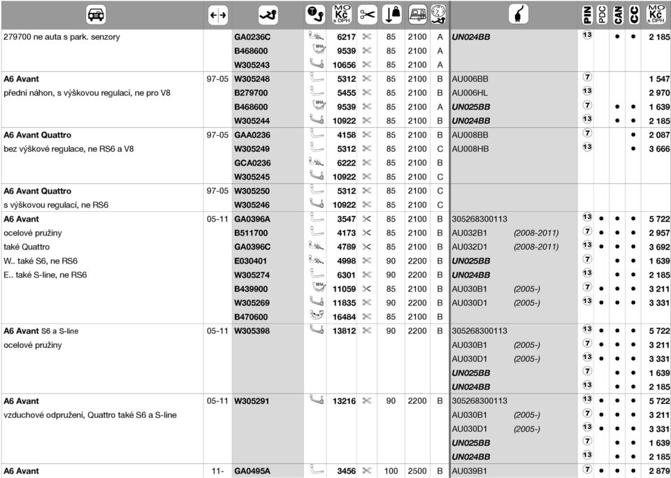Click the towbar icon in row W305291

[317, 400]
